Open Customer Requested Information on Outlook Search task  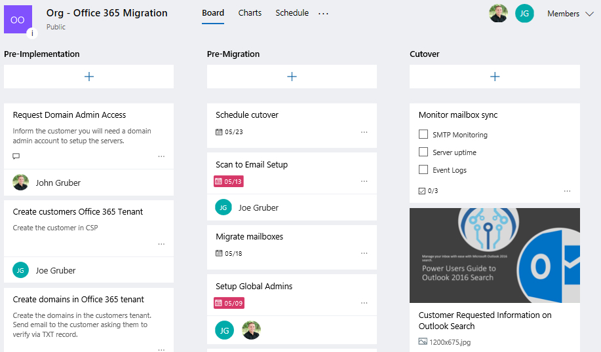[485, 321]
